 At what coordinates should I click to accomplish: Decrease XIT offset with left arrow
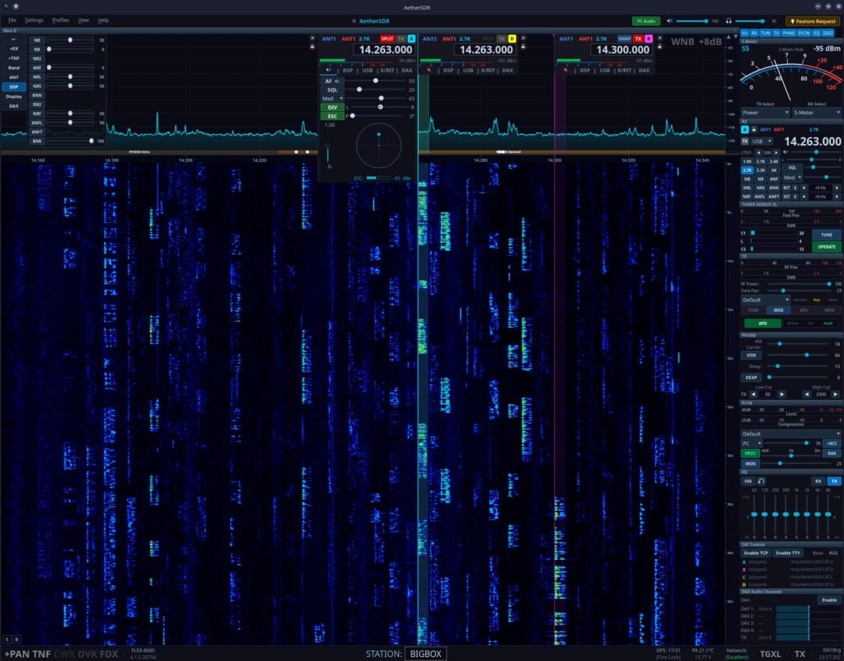point(804,196)
